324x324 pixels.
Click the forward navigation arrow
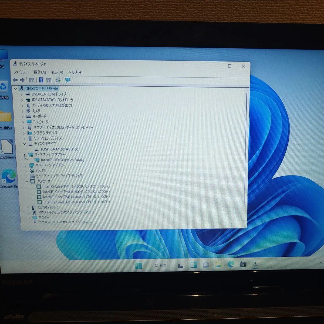point(22,80)
